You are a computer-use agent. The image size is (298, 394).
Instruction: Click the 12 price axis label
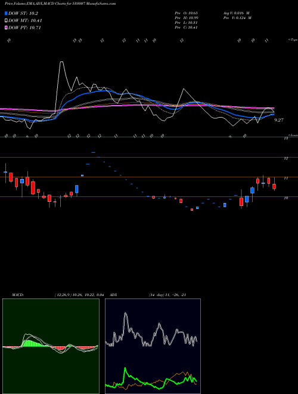[285, 158]
